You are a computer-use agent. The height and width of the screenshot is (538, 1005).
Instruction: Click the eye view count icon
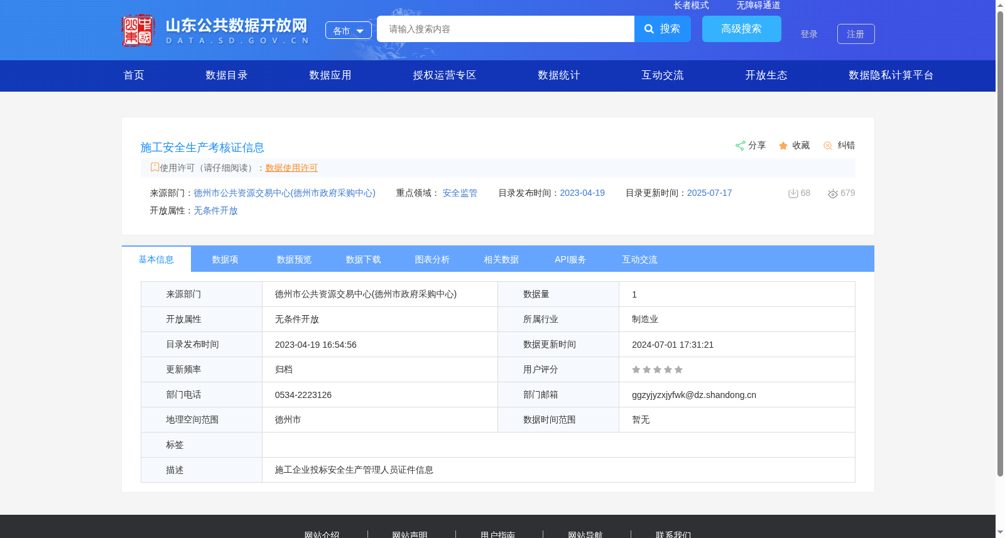[x=833, y=193]
